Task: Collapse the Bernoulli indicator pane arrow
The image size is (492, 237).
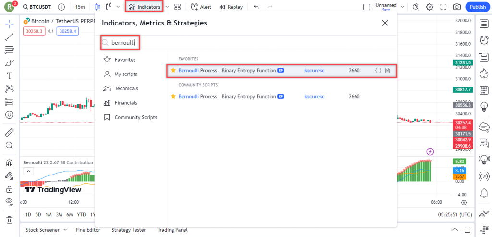Action: pyautogui.click(x=28, y=172)
